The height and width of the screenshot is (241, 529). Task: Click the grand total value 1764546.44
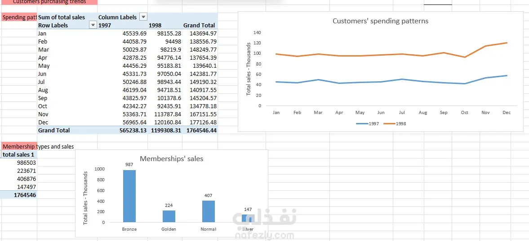(x=200, y=130)
